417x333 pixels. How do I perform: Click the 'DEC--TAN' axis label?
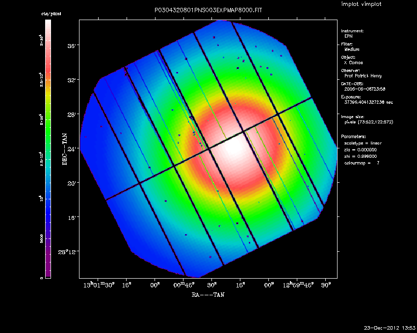[x=65, y=149]
